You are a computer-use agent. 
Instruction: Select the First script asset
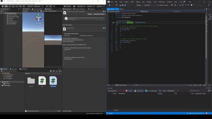click(x=42, y=81)
